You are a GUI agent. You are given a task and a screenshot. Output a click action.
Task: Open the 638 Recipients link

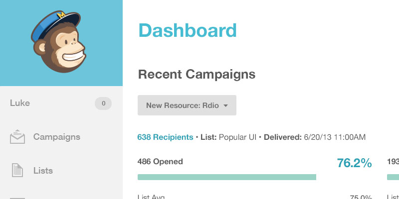click(165, 137)
